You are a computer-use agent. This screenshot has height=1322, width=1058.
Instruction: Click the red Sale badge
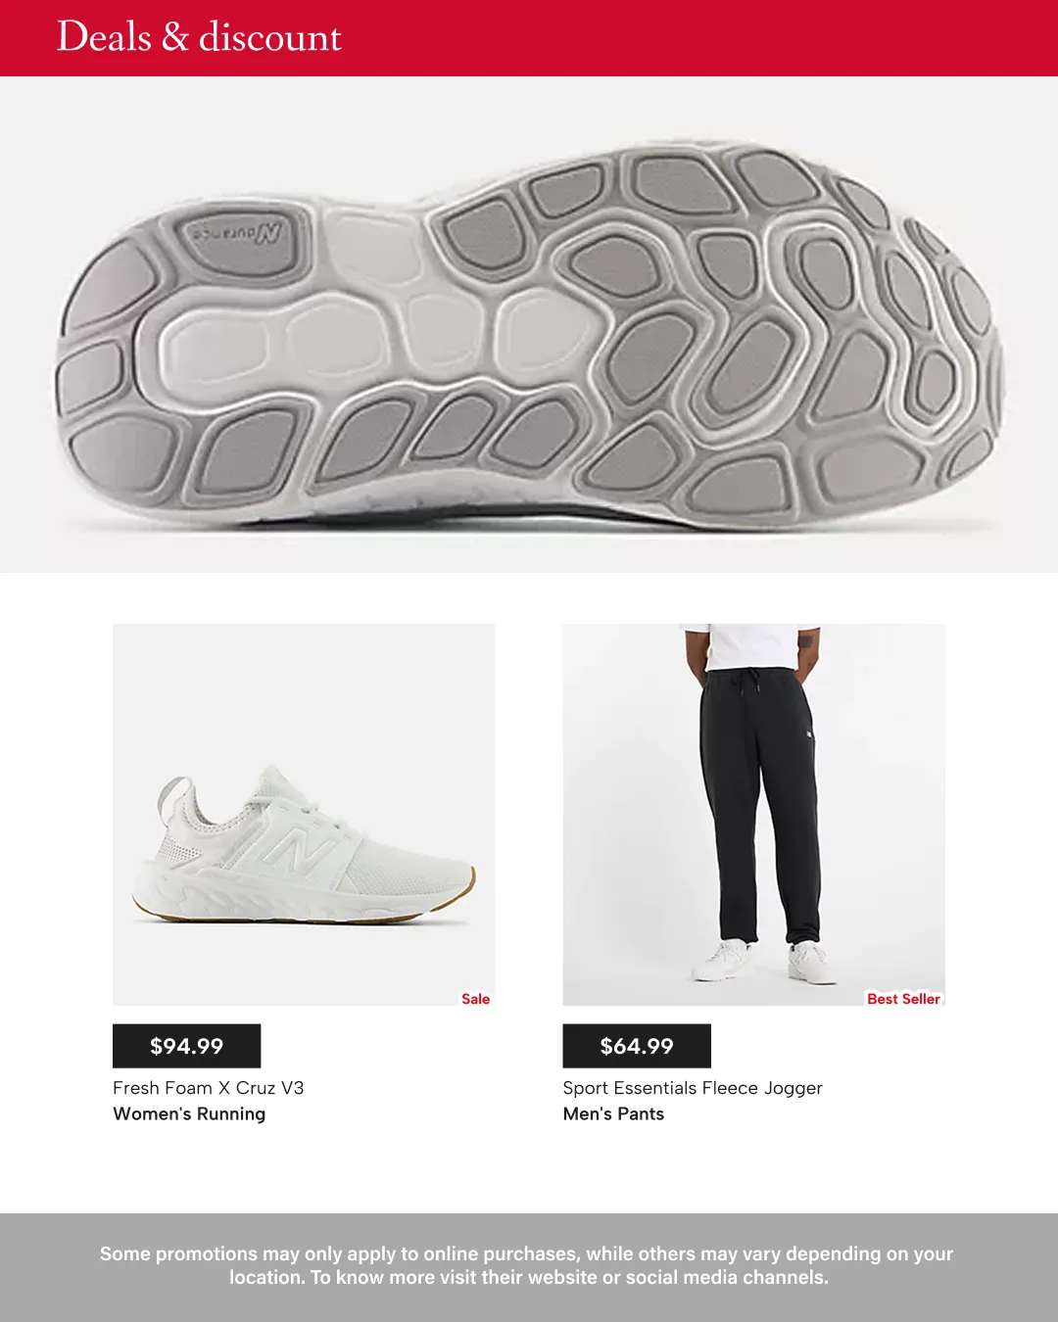pyautogui.click(x=476, y=999)
